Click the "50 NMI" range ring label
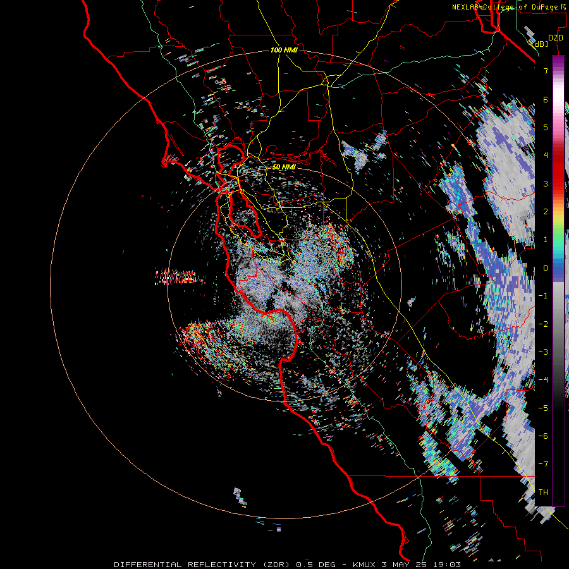Screen dimensions: 569x569 coord(284,167)
